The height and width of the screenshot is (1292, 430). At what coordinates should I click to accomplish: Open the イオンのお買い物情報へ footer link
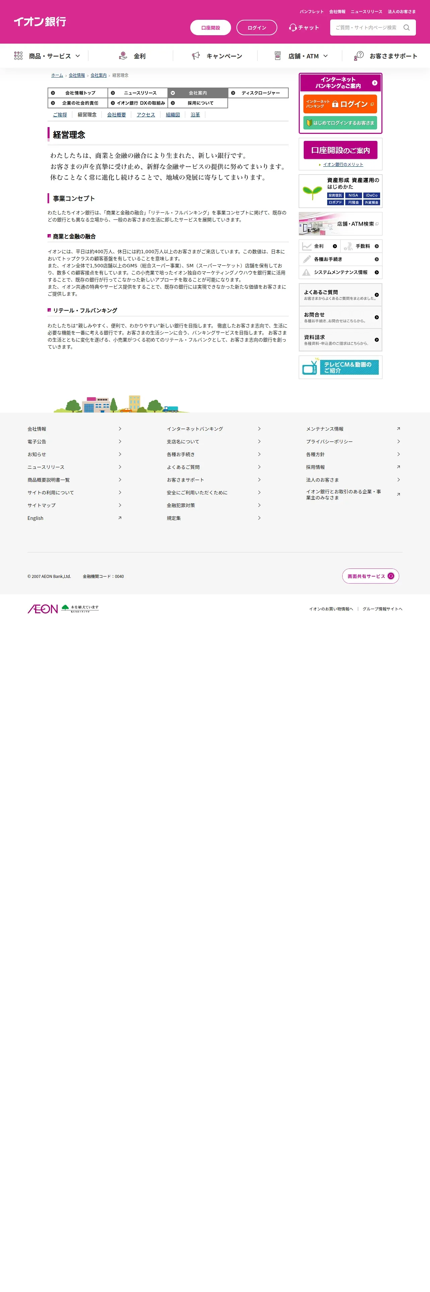pyautogui.click(x=331, y=609)
